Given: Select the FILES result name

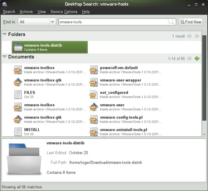Looking at the screenshot, I should coord(30,92).
